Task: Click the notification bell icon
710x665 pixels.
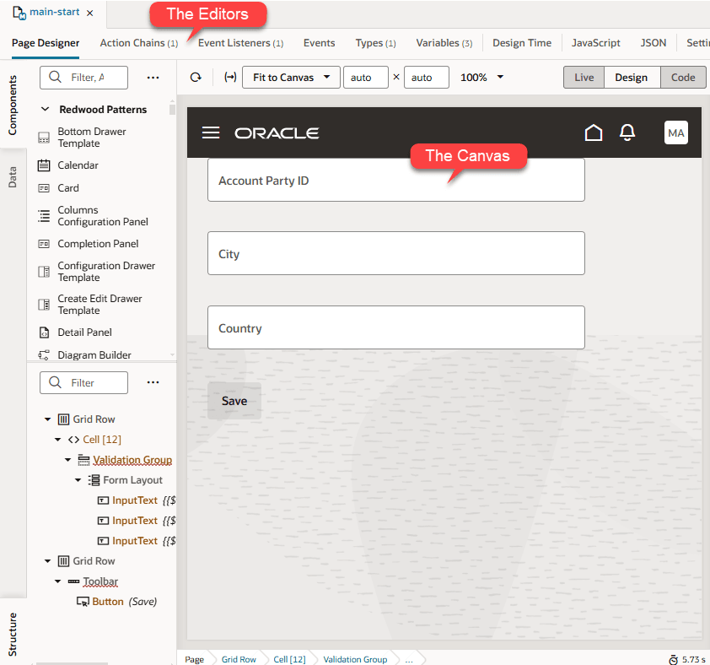Action: pyautogui.click(x=627, y=132)
